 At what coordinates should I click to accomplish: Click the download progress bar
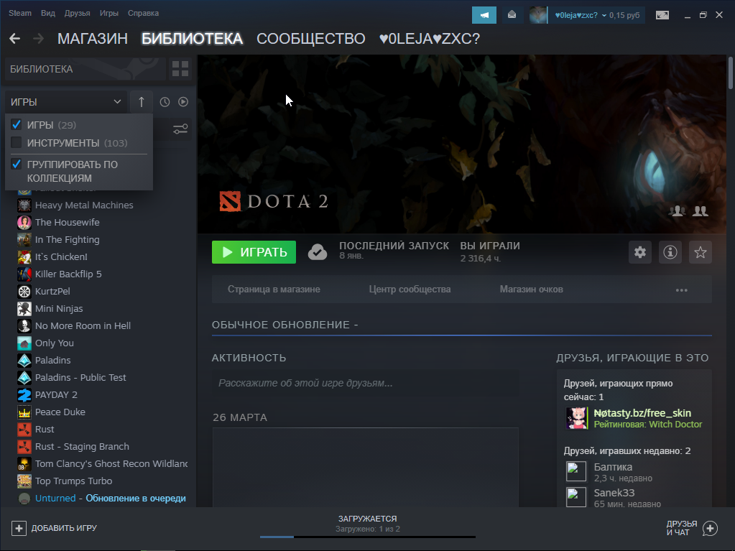coord(368,537)
